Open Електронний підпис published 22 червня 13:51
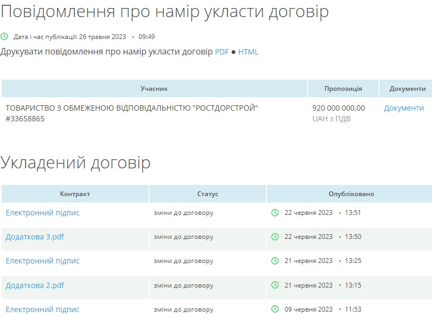Screen dimensions: 432x318 (42, 213)
